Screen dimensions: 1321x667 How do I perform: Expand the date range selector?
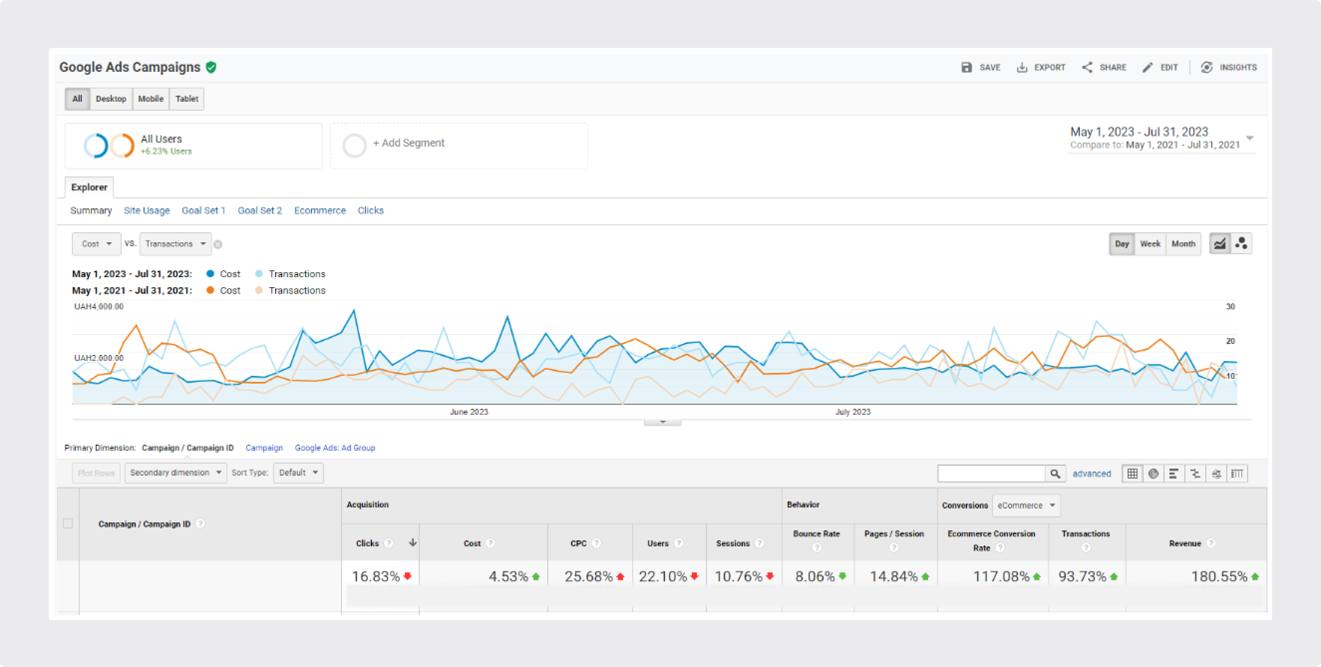1250,138
